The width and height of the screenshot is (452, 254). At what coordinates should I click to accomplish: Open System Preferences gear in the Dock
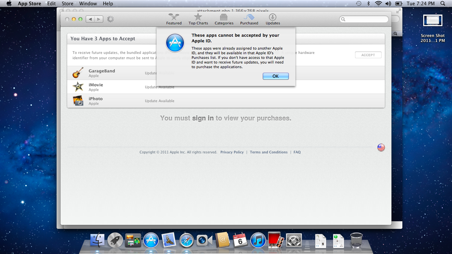pyautogui.click(x=294, y=240)
